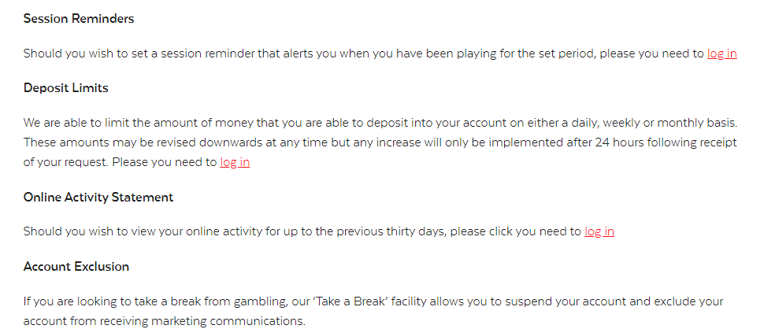Click the words 'view your online activity'
The image size is (764, 329).
click(x=193, y=231)
